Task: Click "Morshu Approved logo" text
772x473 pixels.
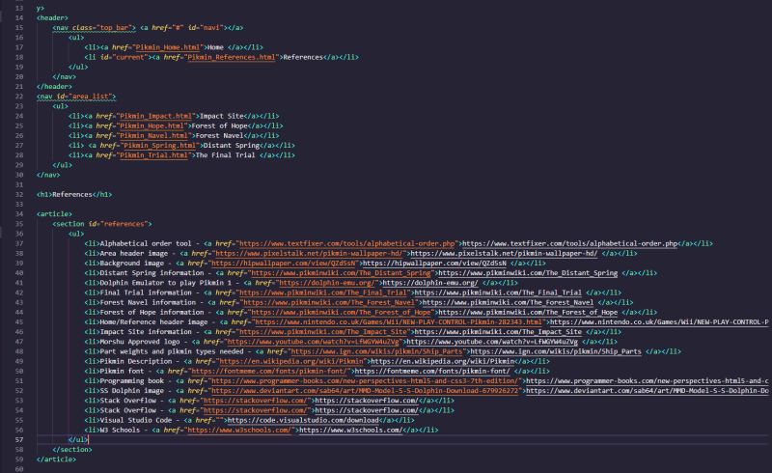Action: click(x=140, y=343)
